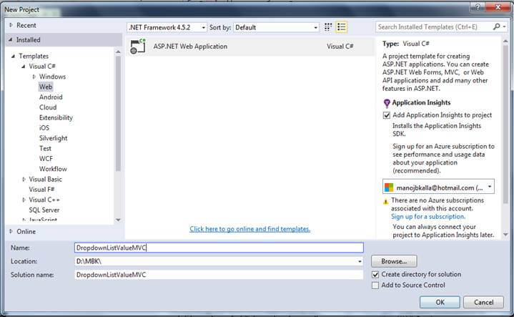Toggle Add Application Insights to project checkbox

point(387,115)
